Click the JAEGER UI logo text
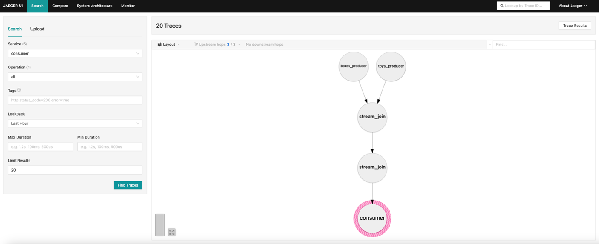Screen dimensions: 601x246 pyautogui.click(x=13, y=6)
